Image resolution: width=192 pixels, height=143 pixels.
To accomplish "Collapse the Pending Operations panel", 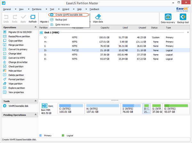I will tap(36, 114).
